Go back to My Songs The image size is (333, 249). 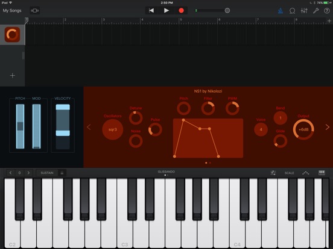tap(12, 11)
